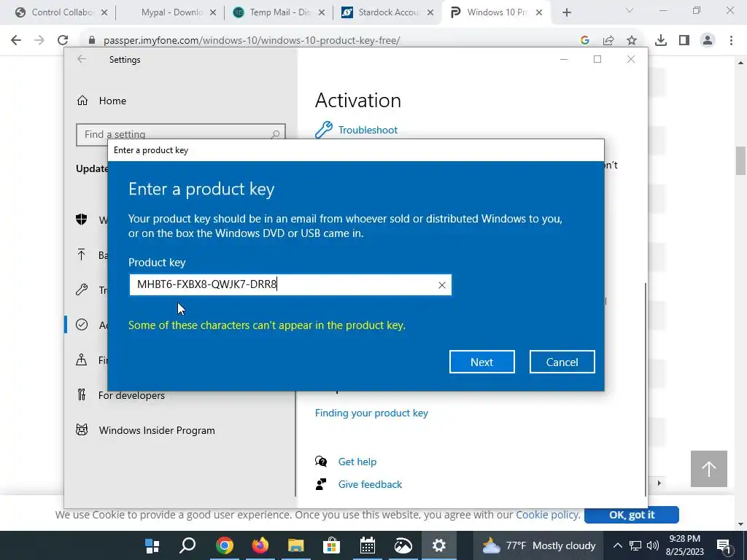Switch to the Mypal - Downlo browser tab
The height and width of the screenshot is (560, 747).
tap(171, 12)
